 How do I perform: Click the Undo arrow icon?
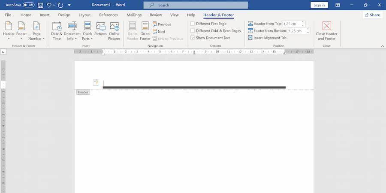point(49,5)
